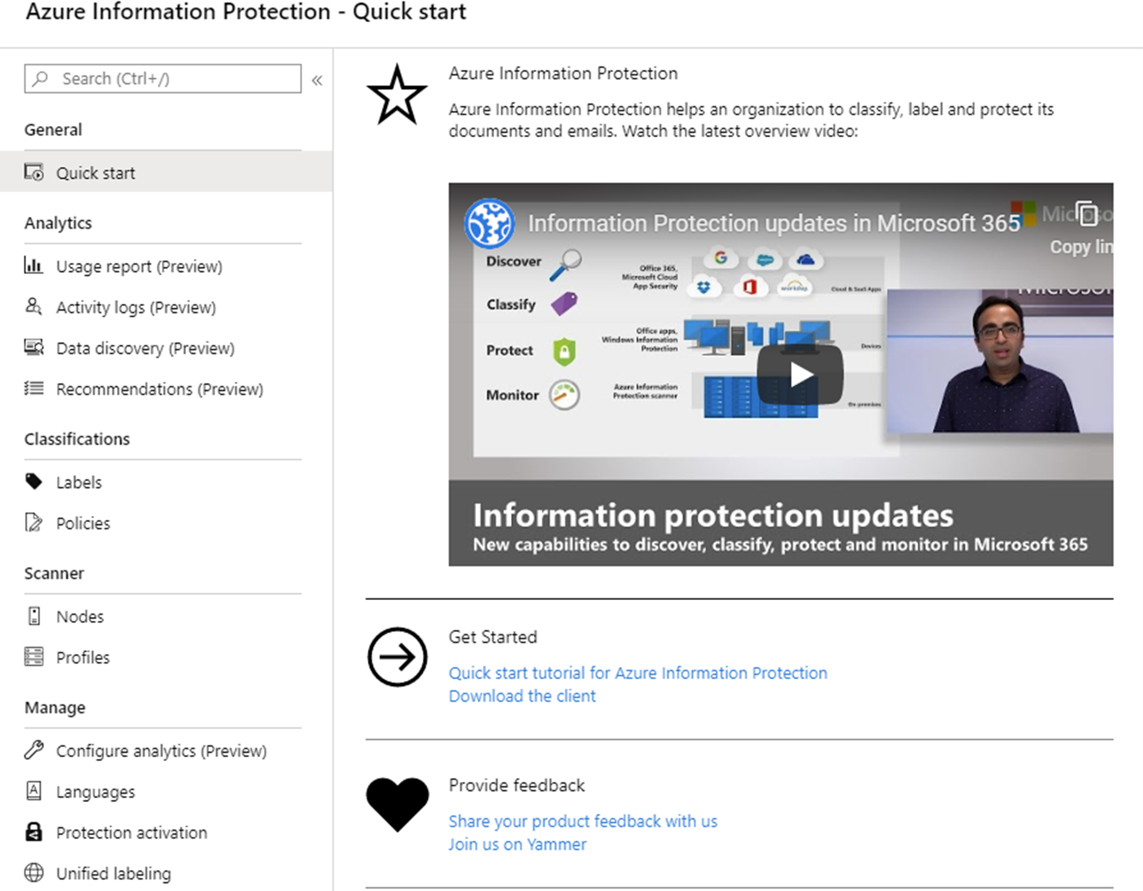Image resolution: width=1143 pixels, height=891 pixels.
Task: Open Usage report (Preview)
Action: pos(139,266)
